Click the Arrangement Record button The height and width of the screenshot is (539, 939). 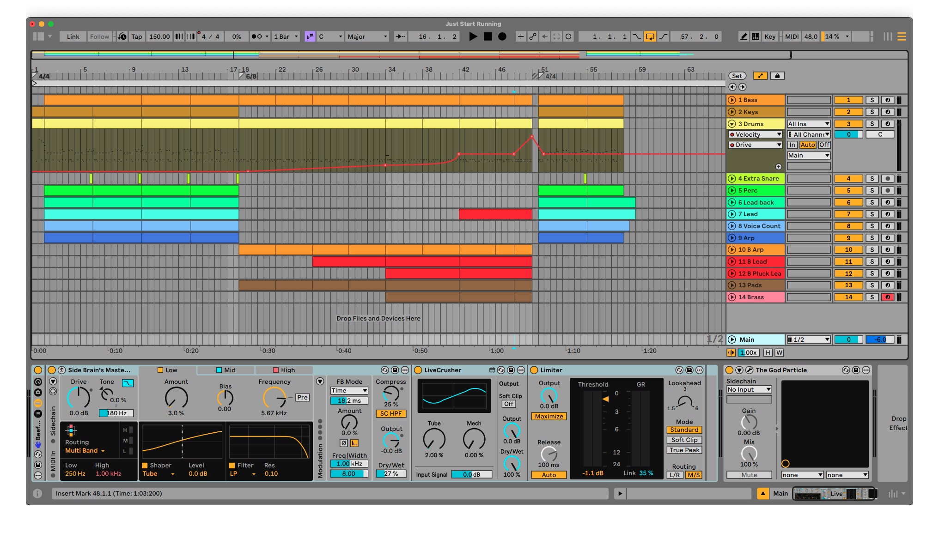point(502,36)
